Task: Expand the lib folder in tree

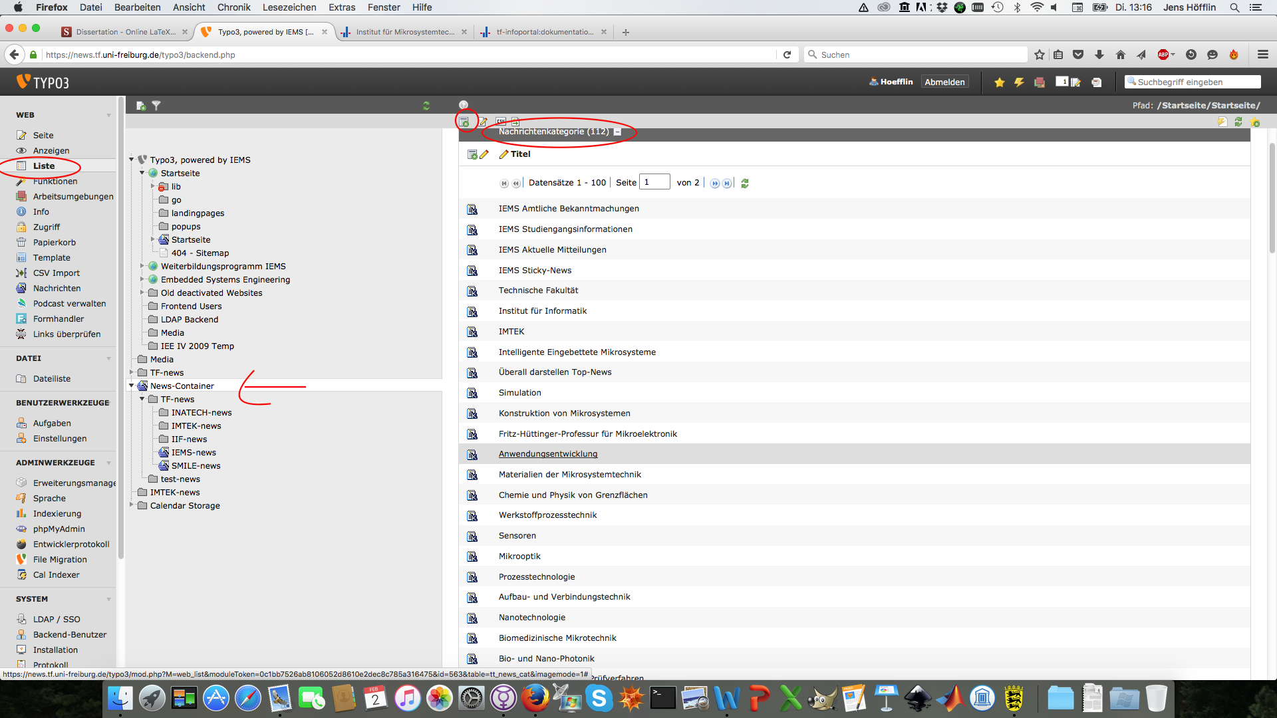Action: point(153,186)
